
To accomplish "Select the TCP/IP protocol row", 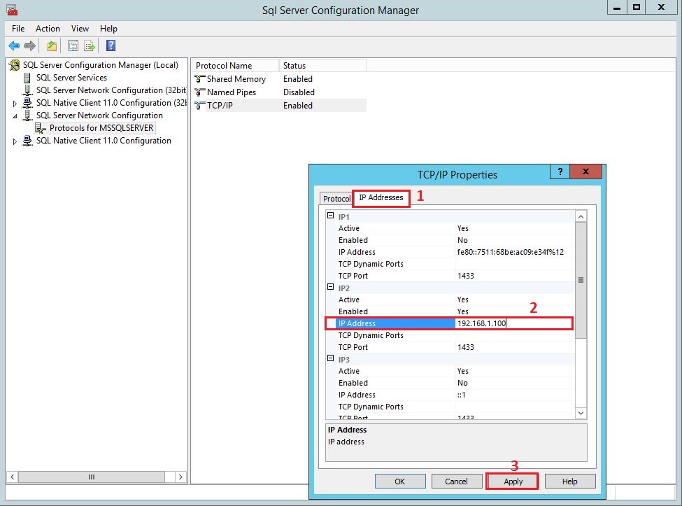I will click(x=279, y=105).
